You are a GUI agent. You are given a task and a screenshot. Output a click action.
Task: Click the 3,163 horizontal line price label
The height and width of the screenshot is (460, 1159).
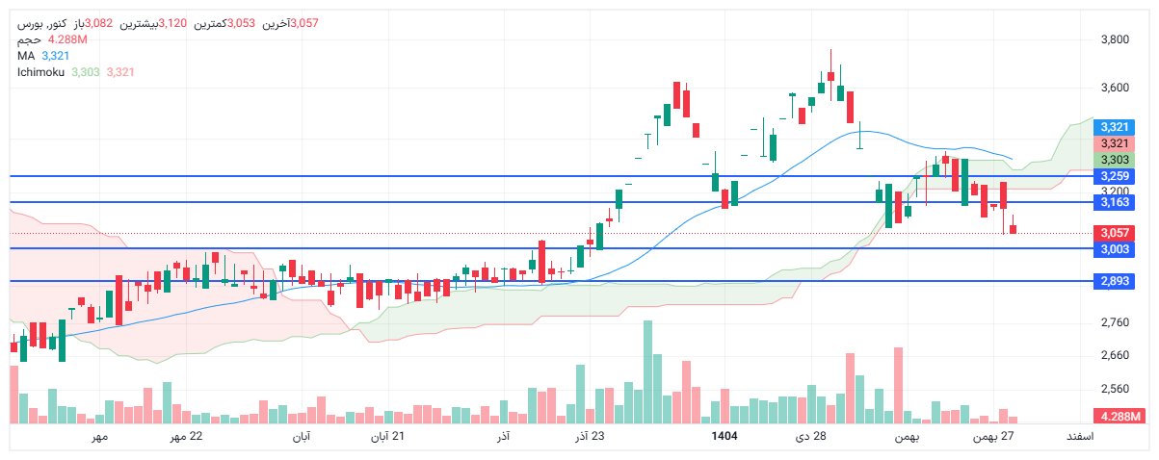1115,202
